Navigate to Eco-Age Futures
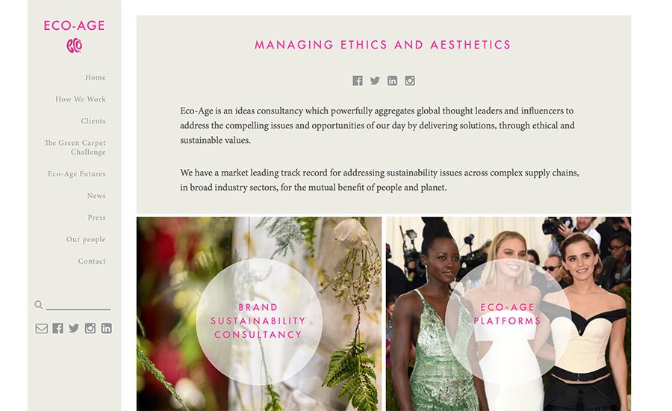The height and width of the screenshot is (411, 672). click(77, 174)
